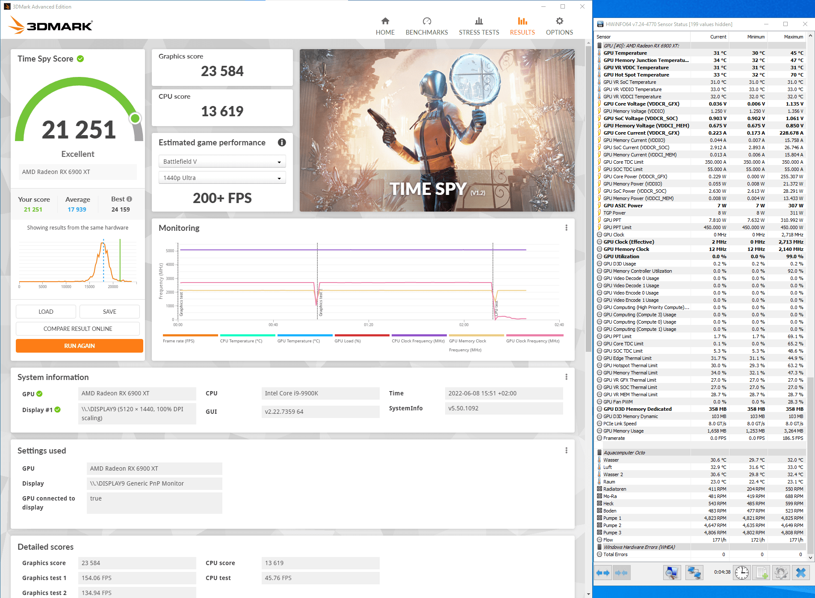Click the Minimum column header in HWiNFO
This screenshot has width=815, height=598.
[748, 37]
